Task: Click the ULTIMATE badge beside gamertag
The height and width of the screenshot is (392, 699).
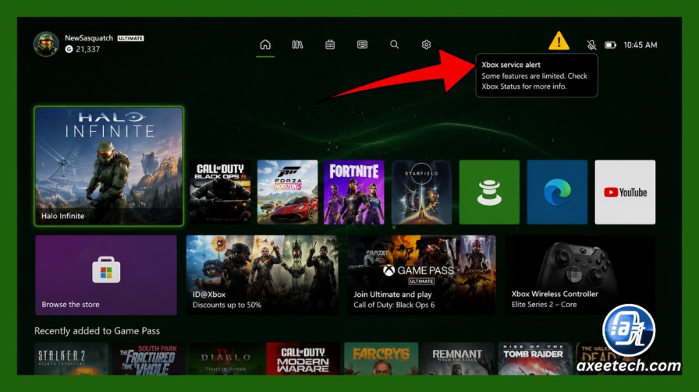Action: 130,38
